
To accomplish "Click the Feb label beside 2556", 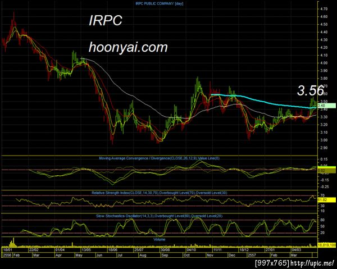I will (16, 256).
